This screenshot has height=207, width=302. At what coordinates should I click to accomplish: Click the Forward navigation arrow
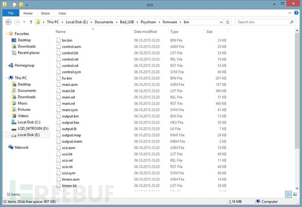pos(17,22)
